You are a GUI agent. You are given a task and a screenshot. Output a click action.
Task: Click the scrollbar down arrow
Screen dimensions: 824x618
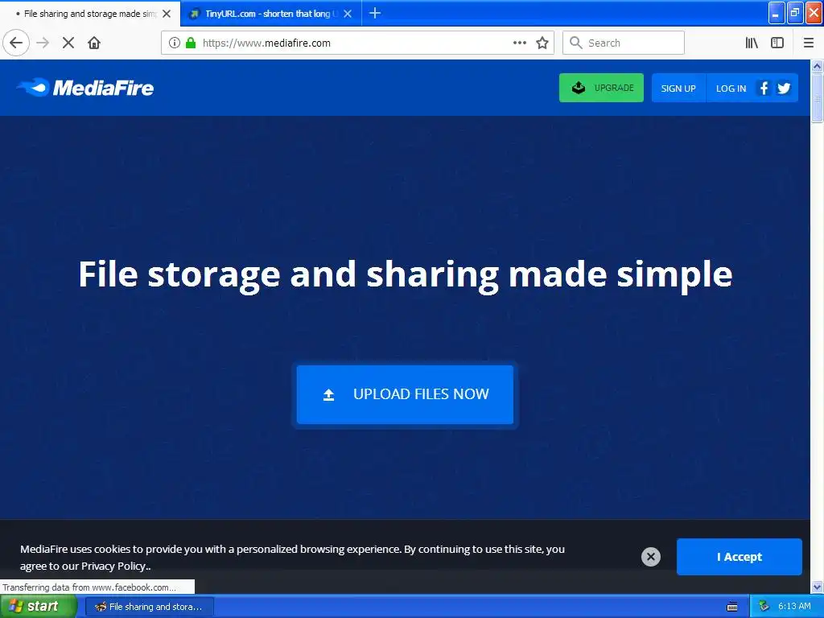[x=817, y=587]
